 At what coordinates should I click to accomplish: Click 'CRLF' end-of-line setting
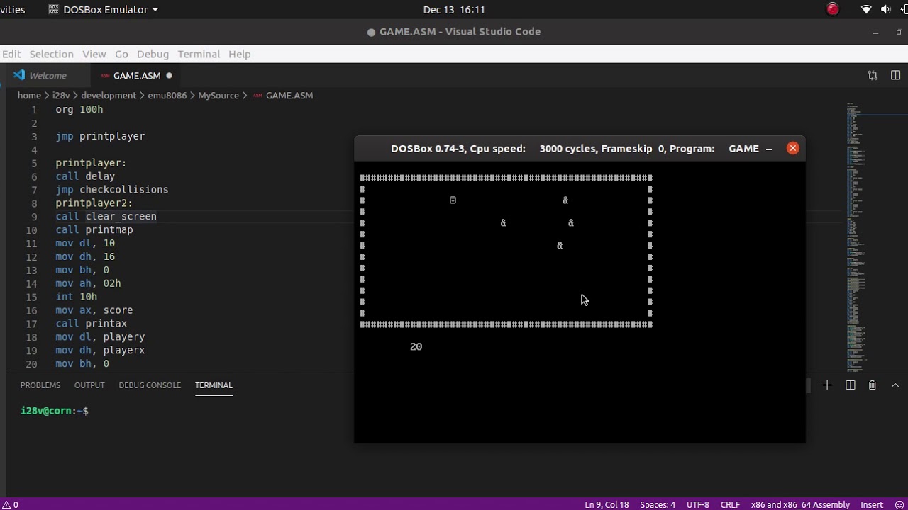tap(731, 504)
